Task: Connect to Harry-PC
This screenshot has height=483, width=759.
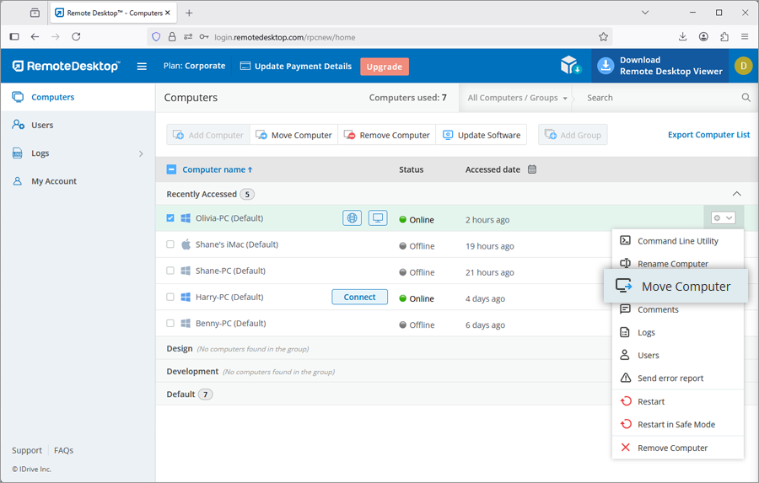Action: (x=359, y=298)
